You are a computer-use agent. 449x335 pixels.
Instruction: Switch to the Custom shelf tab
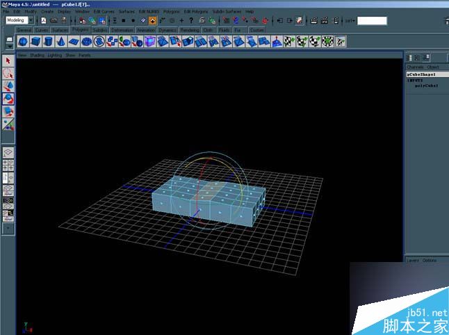256,30
